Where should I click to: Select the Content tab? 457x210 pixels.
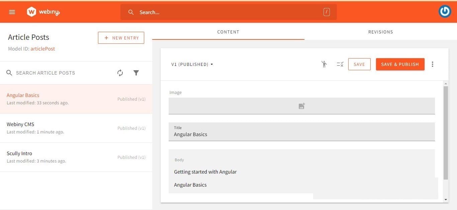pos(228,32)
